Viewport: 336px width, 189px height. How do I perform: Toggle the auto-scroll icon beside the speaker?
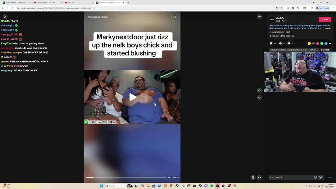[253, 177]
